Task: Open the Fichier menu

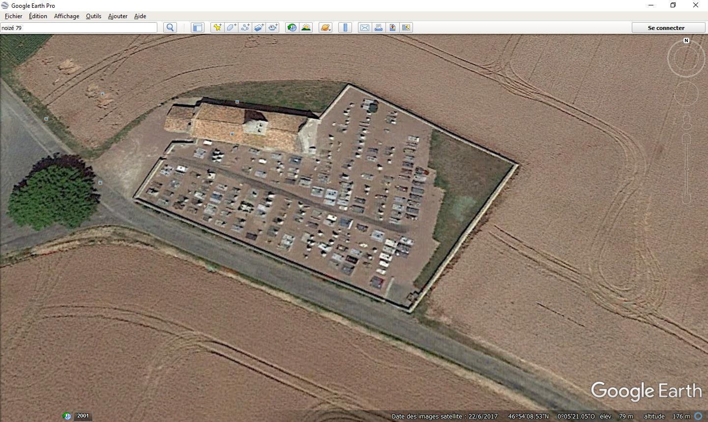Action: coord(13,16)
